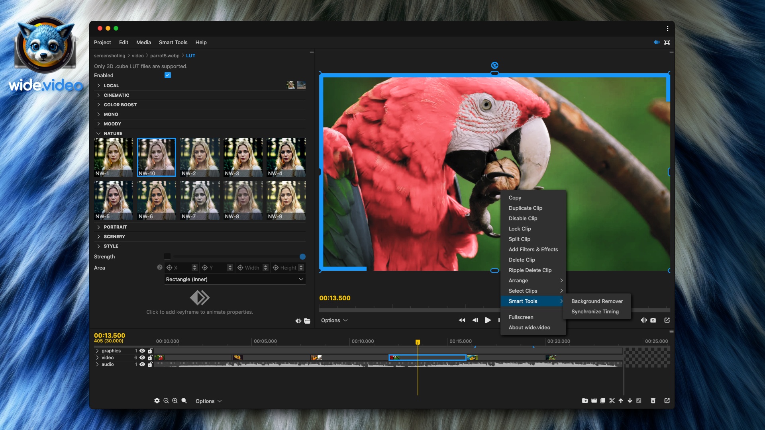Click play button under preview
The image size is (765, 430).
488,320
